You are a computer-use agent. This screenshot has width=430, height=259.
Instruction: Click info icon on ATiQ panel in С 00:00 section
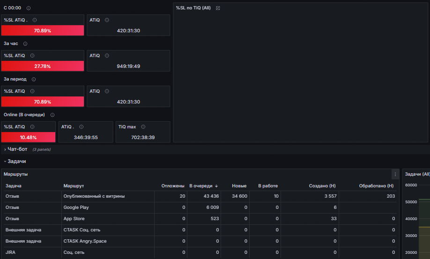coord(107,20)
